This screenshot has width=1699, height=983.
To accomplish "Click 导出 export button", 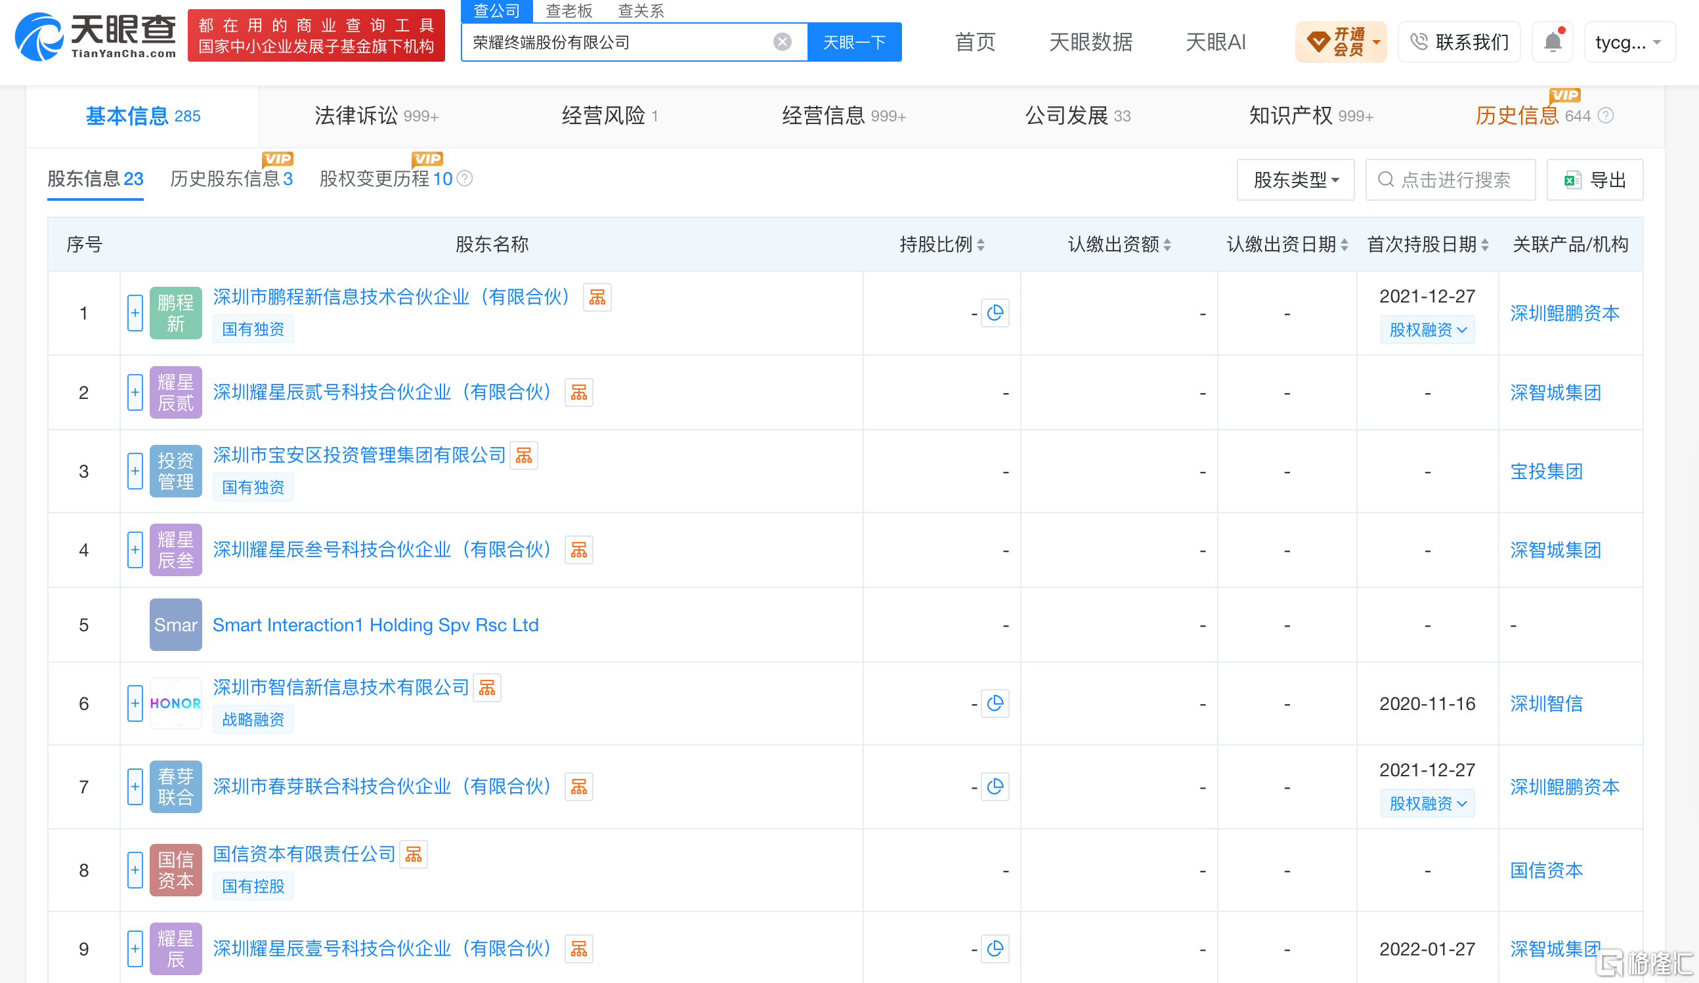I will [x=1595, y=180].
